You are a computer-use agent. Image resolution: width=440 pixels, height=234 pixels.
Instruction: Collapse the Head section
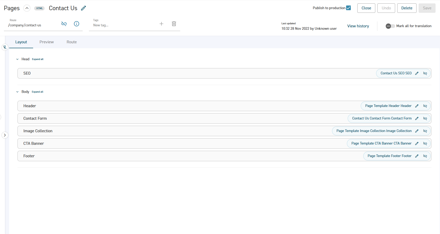[17, 59]
